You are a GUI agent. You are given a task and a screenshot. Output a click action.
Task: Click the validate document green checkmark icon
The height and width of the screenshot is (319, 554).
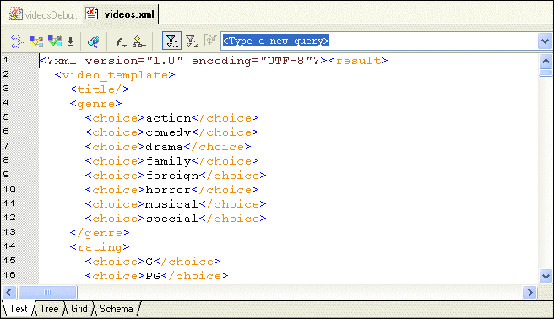55,41
